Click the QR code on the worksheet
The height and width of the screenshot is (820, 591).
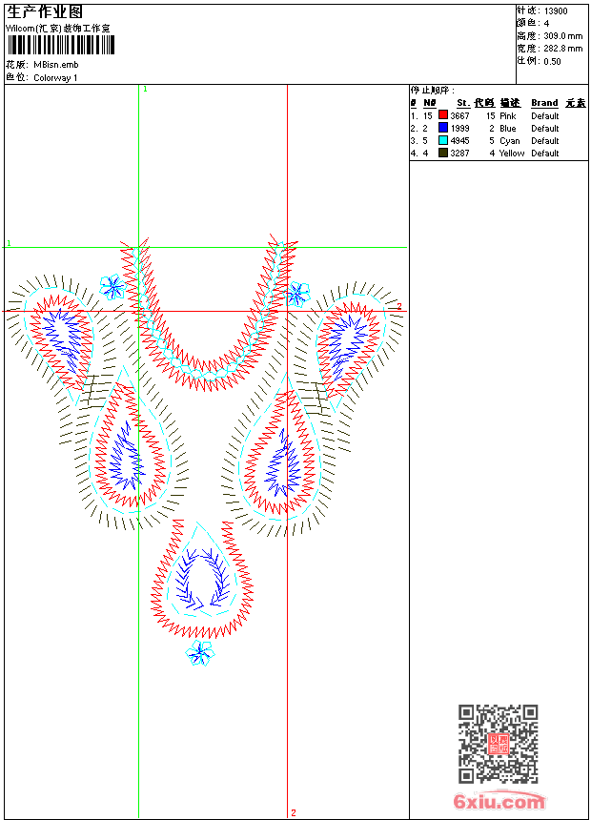[x=498, y=743]
